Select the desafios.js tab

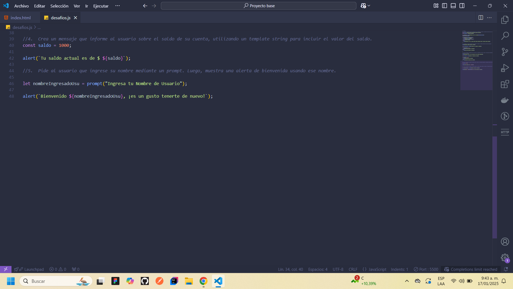pyautogui.click(x=61, y=18)
